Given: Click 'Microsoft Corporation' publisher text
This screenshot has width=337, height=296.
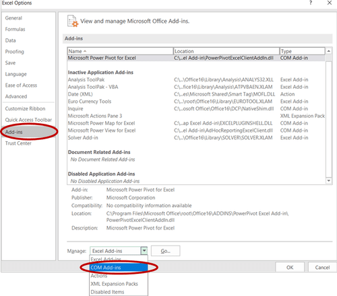Looking at the screenshot, I should pyautogui.click(x=131, y=198).
